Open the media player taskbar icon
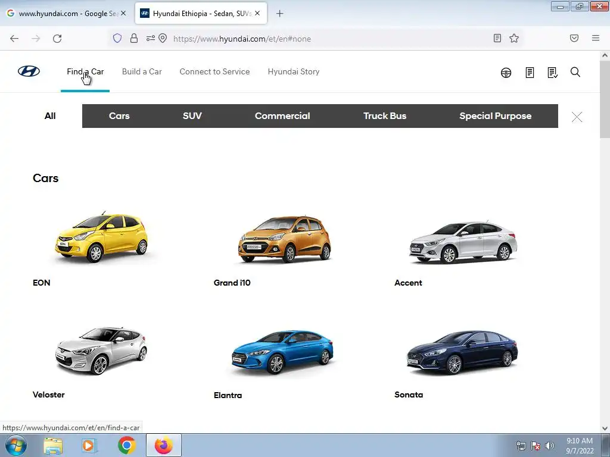610x457 pixels. [x=89, y=446]
